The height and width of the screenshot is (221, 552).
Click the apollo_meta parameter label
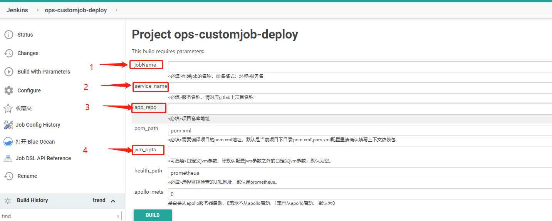pyautogui.click(x=149, y=192)
